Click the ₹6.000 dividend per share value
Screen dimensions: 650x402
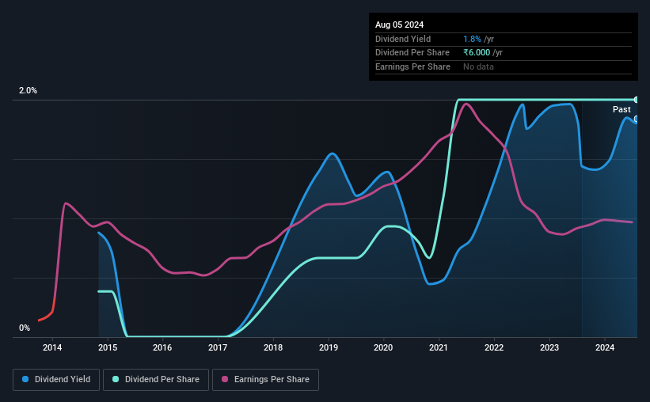click(x=477, y=53)
